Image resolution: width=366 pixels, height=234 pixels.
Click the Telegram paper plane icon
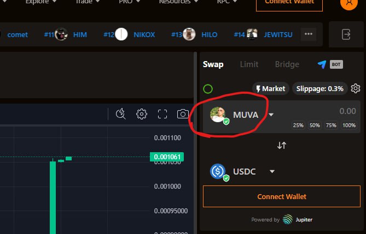click(x=322, y=64)
